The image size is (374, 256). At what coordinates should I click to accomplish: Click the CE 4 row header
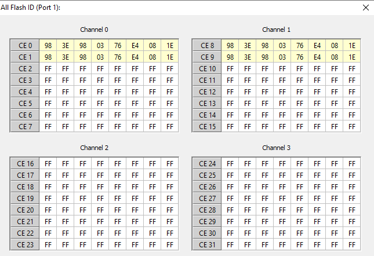pyautogui.click(x=25, y=92)
